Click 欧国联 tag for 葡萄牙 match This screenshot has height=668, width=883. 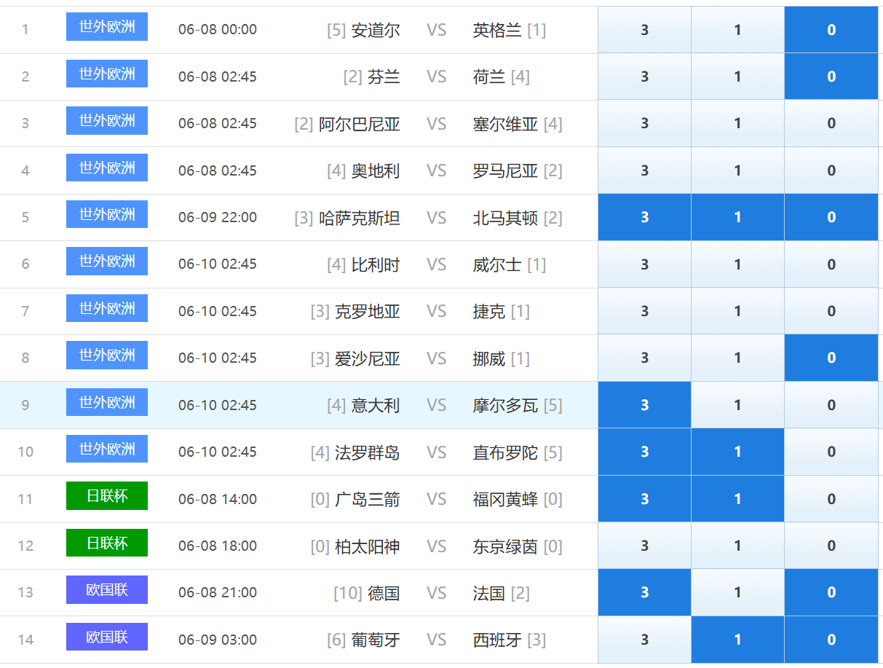[x=107, y=637]
